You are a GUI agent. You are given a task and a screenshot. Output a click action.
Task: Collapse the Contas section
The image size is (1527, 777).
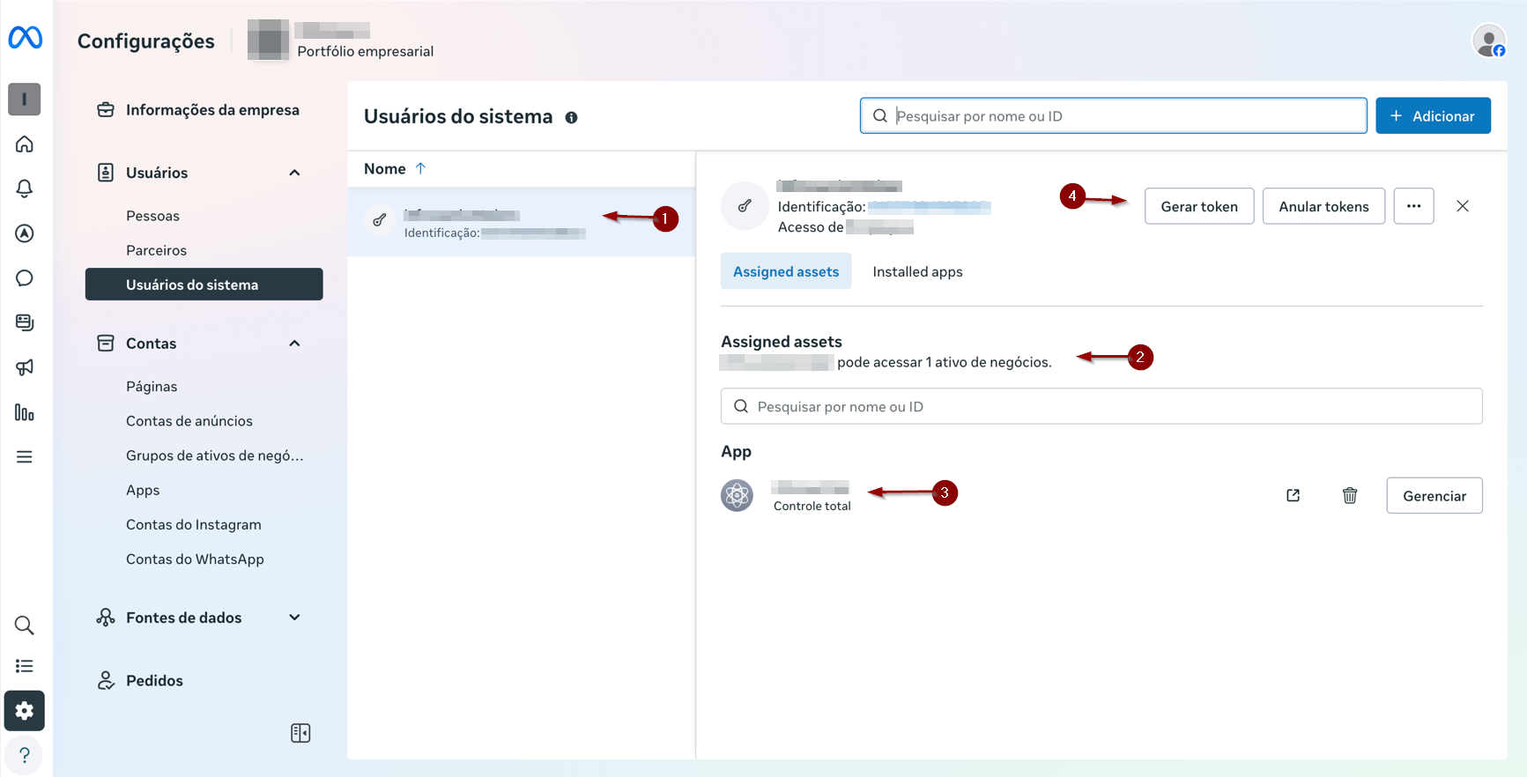294,344
